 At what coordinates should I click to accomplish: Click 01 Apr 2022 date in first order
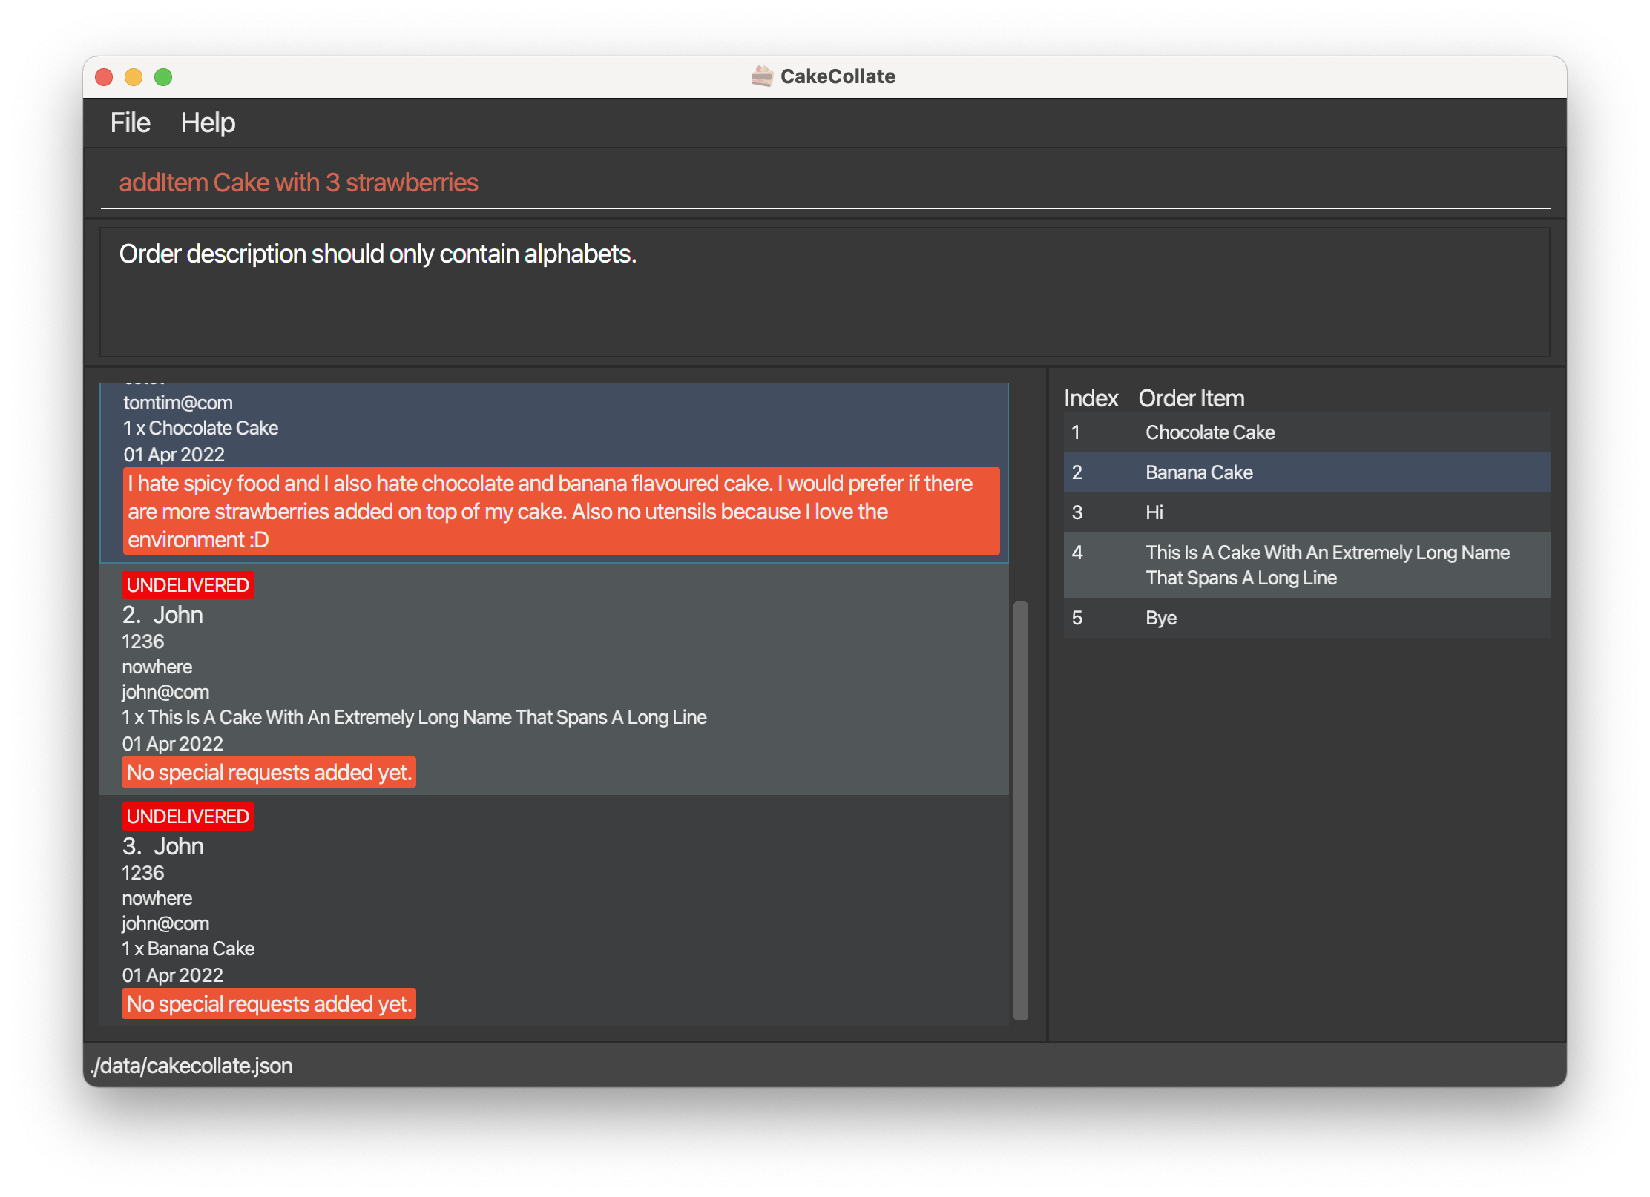174,455
